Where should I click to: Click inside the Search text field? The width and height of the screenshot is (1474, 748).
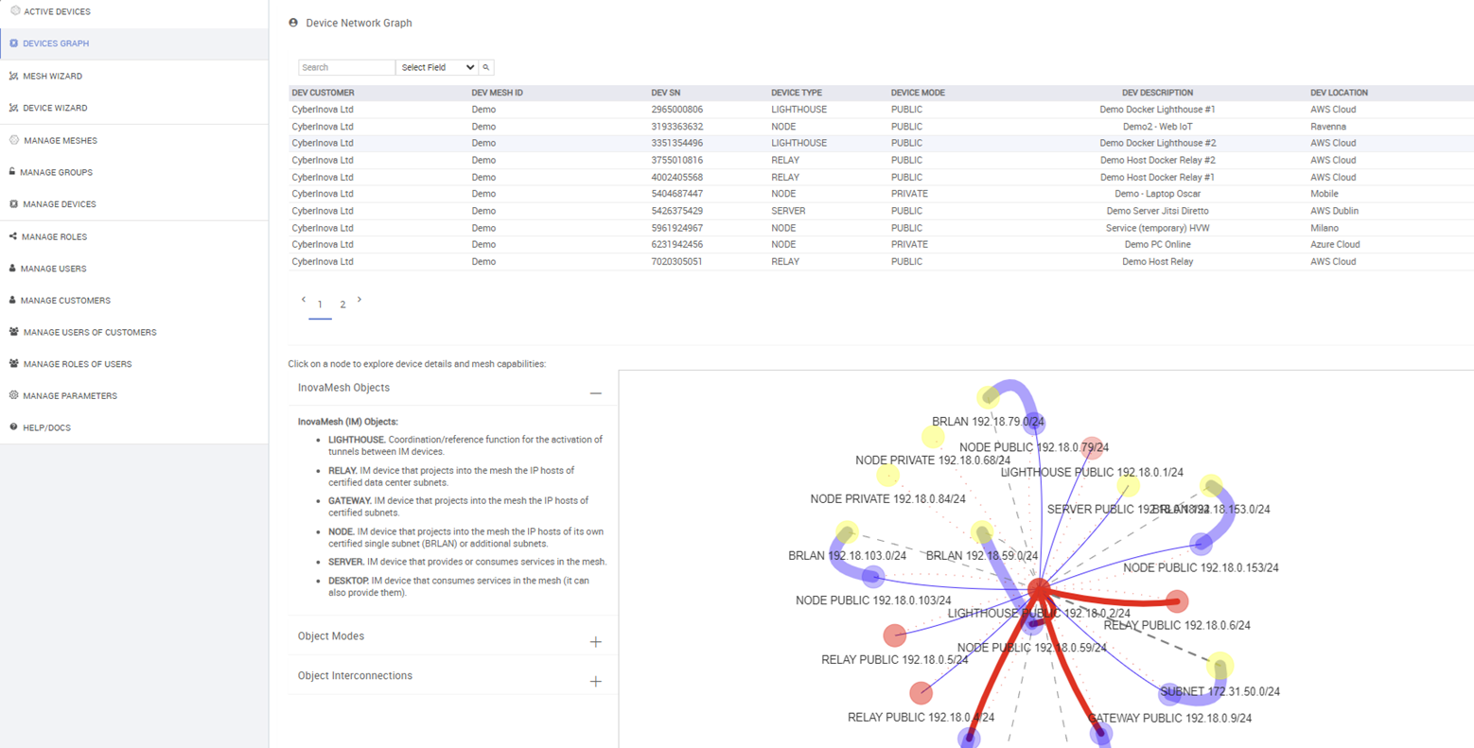[x=346, y=67]
